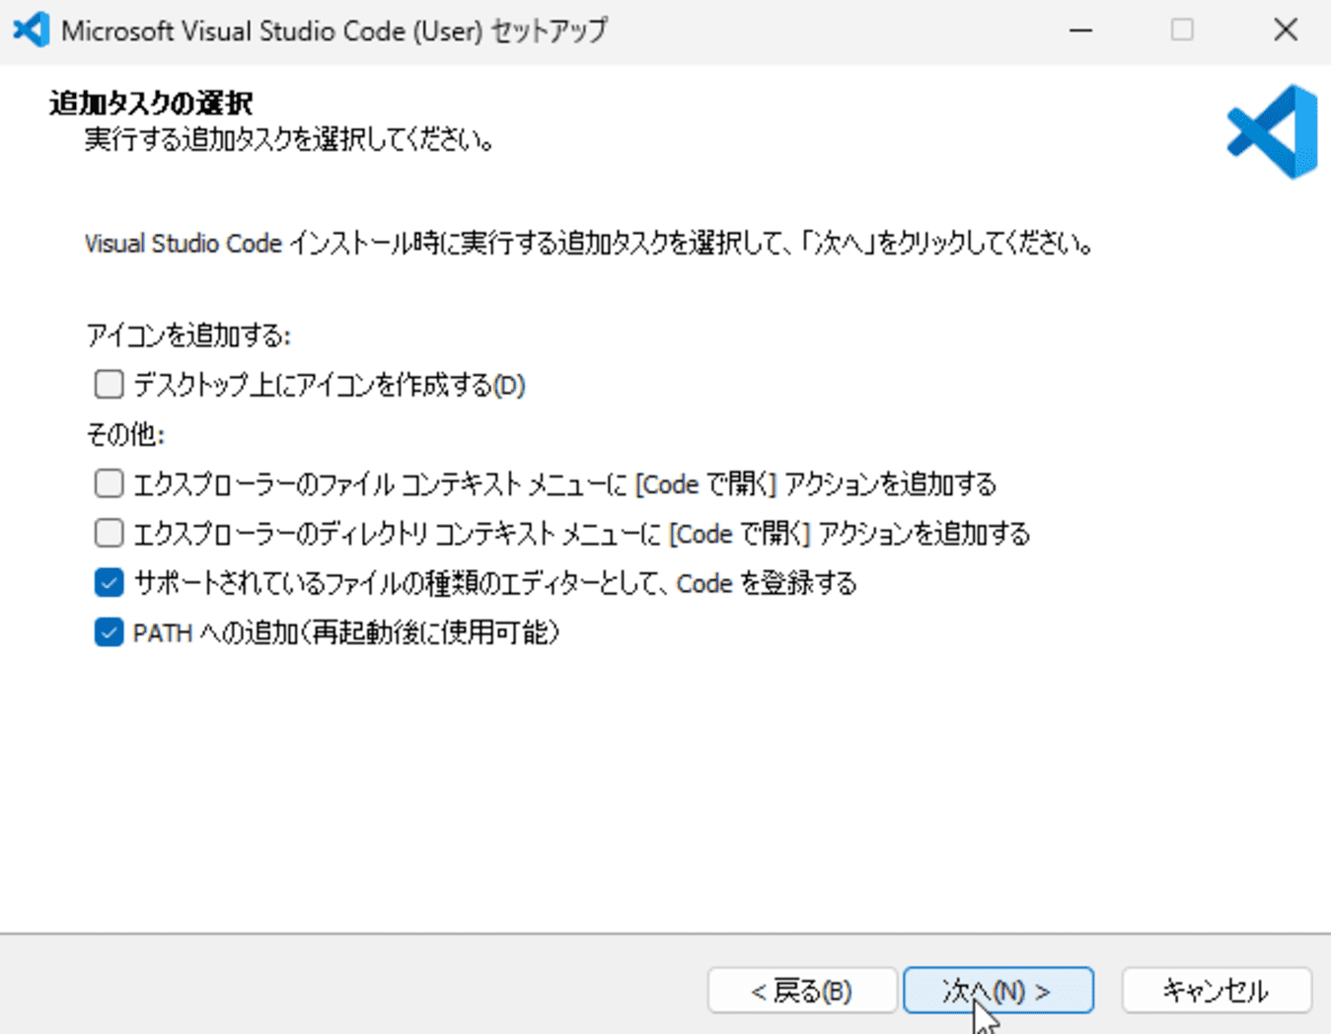Close the setup window
1331x1034 pixels.
pos(1285,31)
